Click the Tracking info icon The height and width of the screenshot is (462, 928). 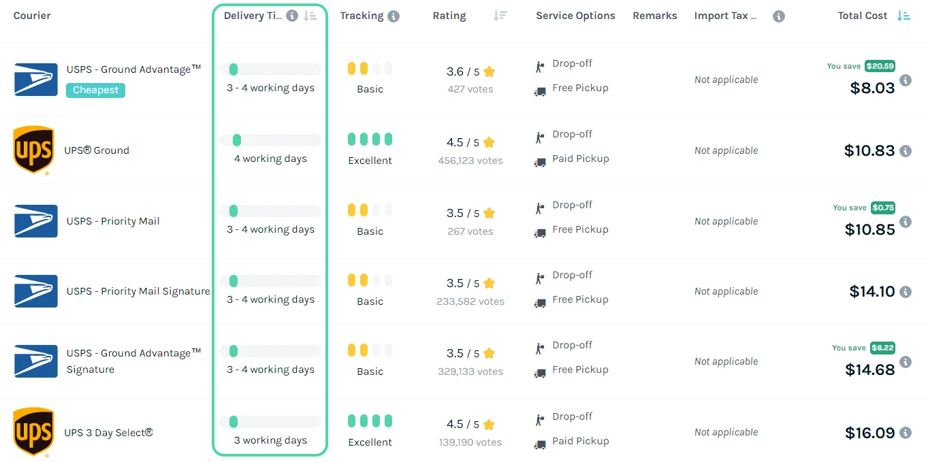(x=394, y=16)
